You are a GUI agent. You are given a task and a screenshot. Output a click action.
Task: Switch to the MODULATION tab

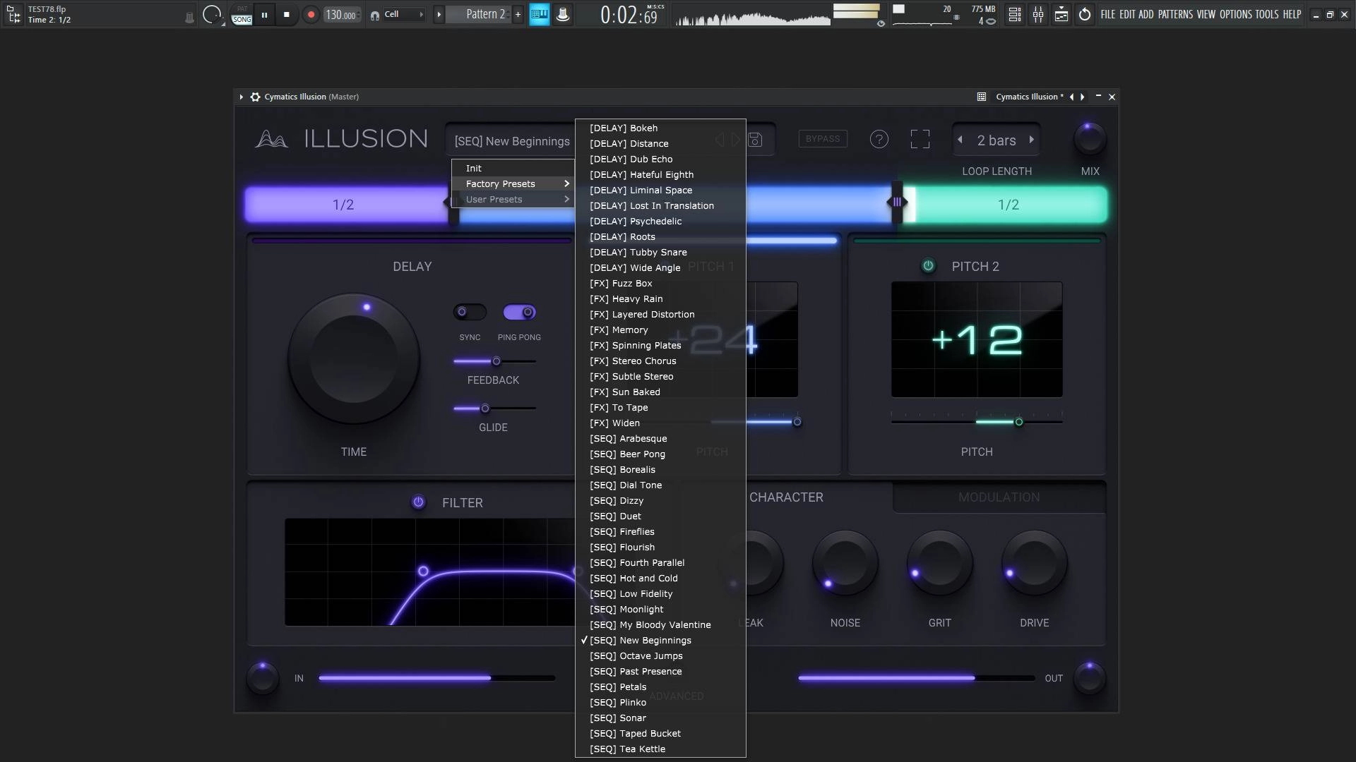click(x=999, y=497)
